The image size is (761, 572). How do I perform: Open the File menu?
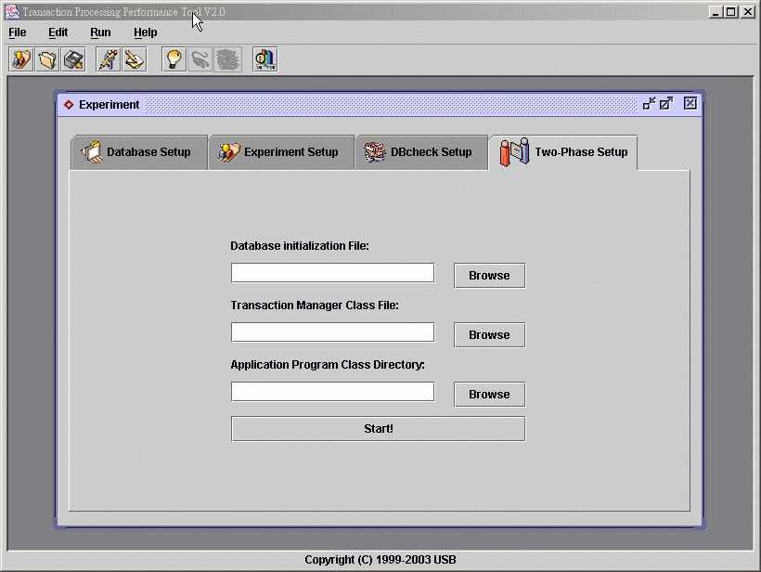(18, 32)
